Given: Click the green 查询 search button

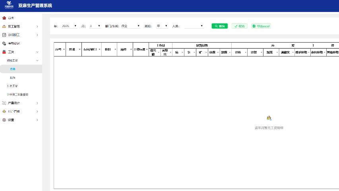Looking at the screenshot, I should [x=219, y=26].
